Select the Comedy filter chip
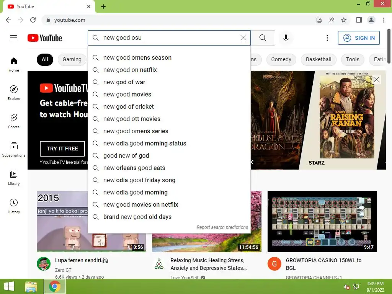Image resolution: width=392 pixels, height=294 pixels. point(281,59)
